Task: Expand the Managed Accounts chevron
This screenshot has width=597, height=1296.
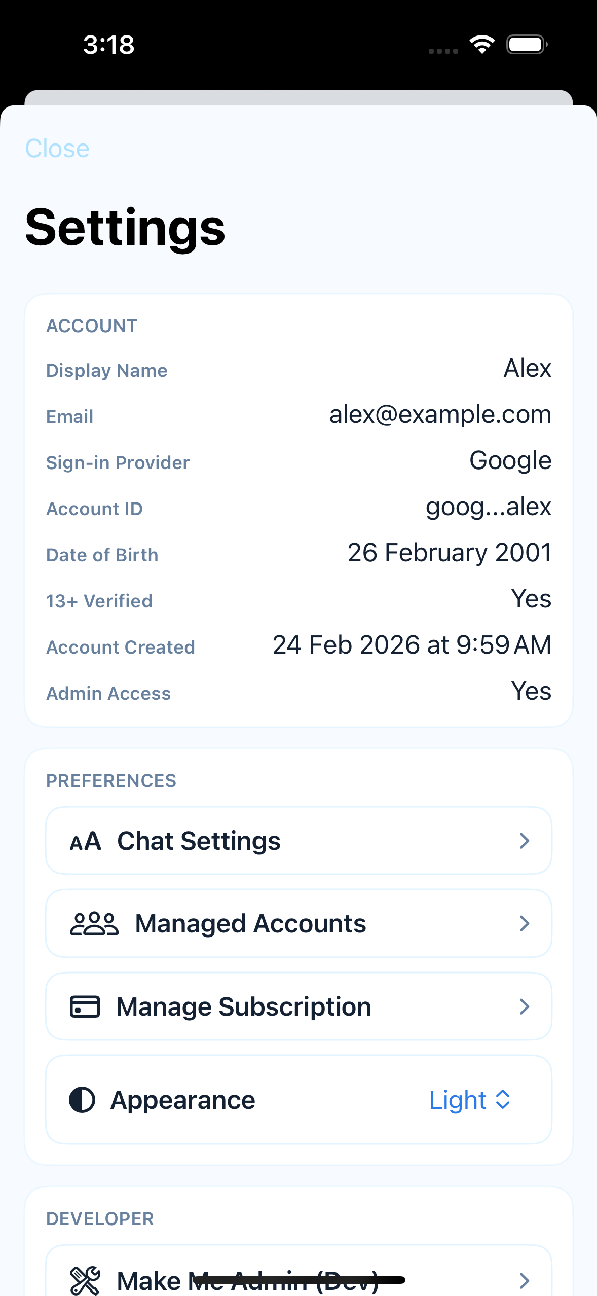Action: pos(525,924)
